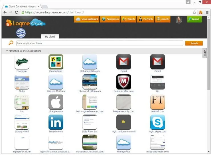Go back with the browser arrow
The width and height of the screenshot is (211, 155).
pyautogui.click(x=5, y=12)
